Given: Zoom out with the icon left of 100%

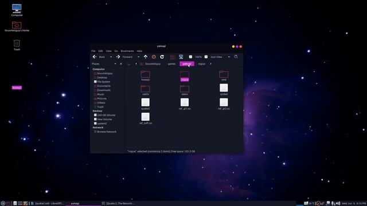Looking at the screenshot, I should click(190, 57).
